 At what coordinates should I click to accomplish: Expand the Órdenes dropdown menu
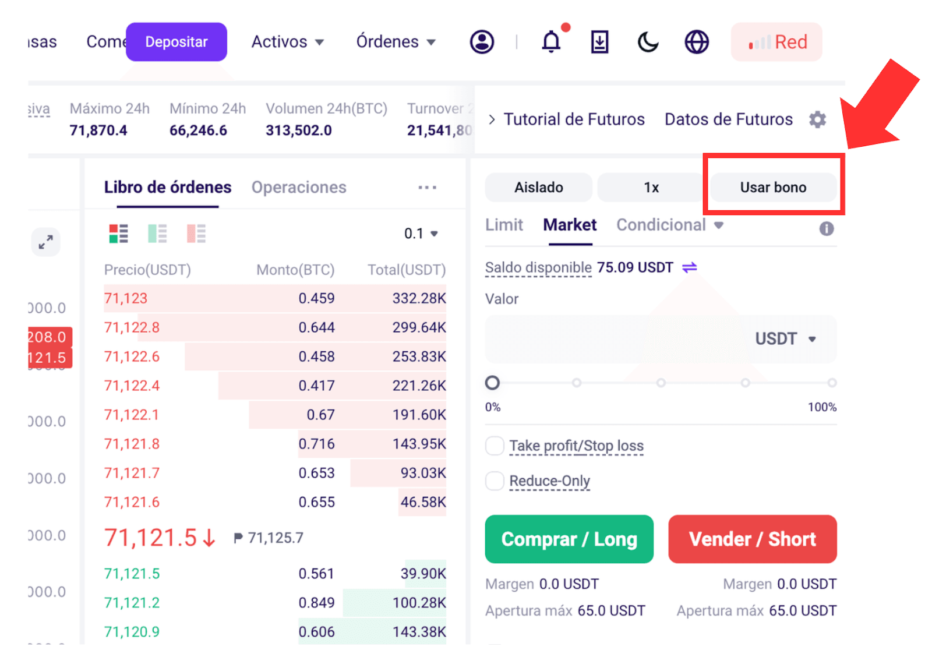[x=396, y=42]
